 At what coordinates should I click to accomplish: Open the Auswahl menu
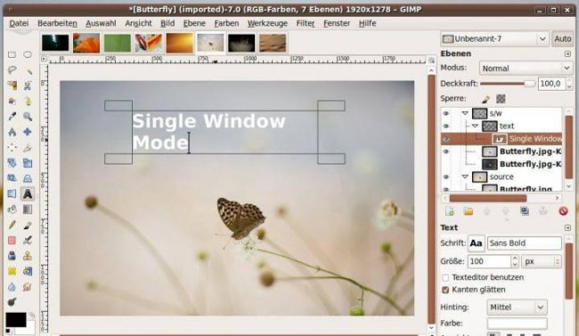tap(101, 23)
